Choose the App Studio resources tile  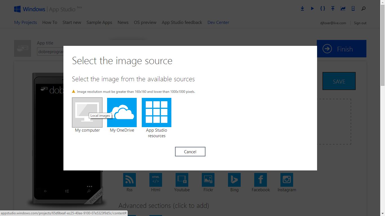[x=156, y=112]
